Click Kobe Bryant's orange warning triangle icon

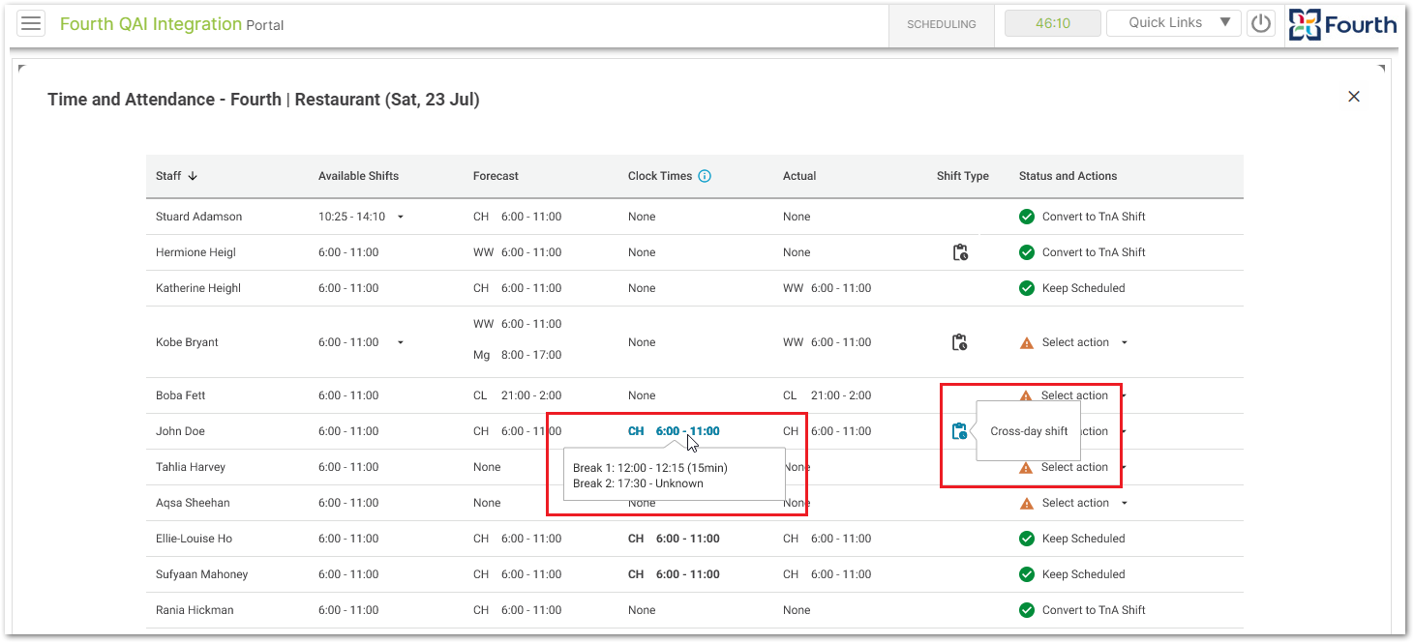pyautogui.click(x=1027, y=342)
